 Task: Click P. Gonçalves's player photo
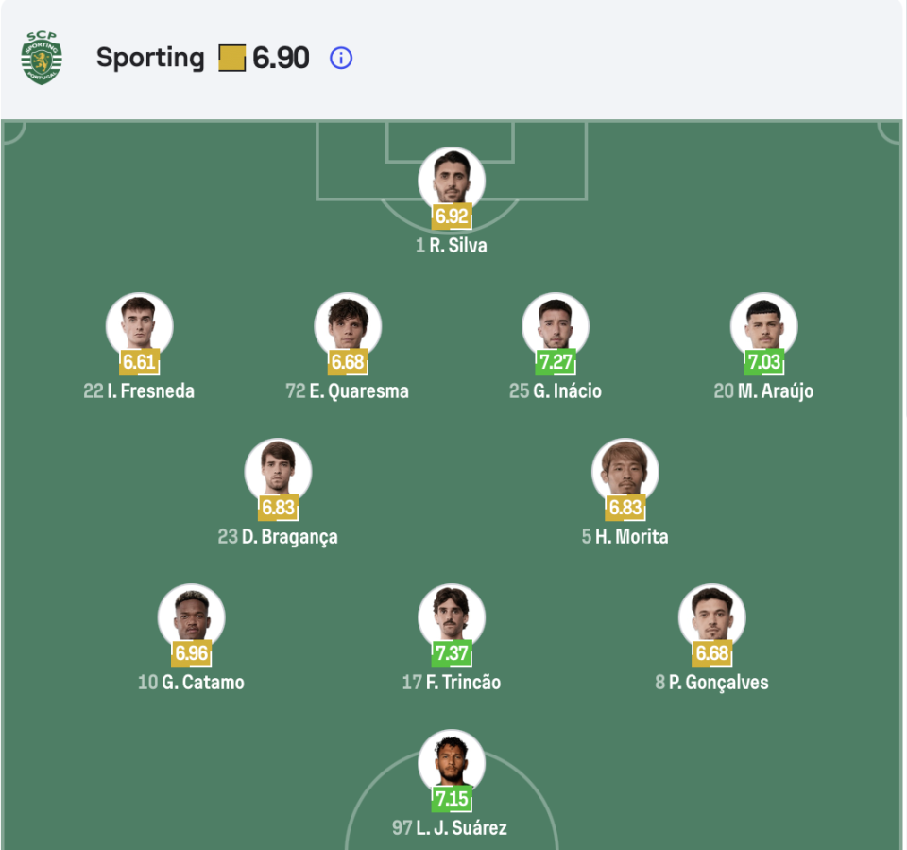tap(712, 616)
